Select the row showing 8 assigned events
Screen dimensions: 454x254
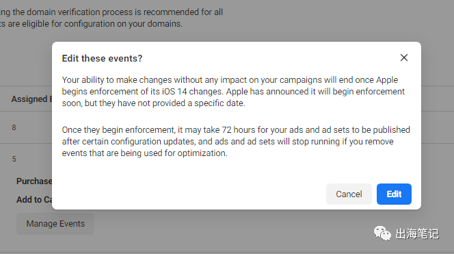(26, 127)
